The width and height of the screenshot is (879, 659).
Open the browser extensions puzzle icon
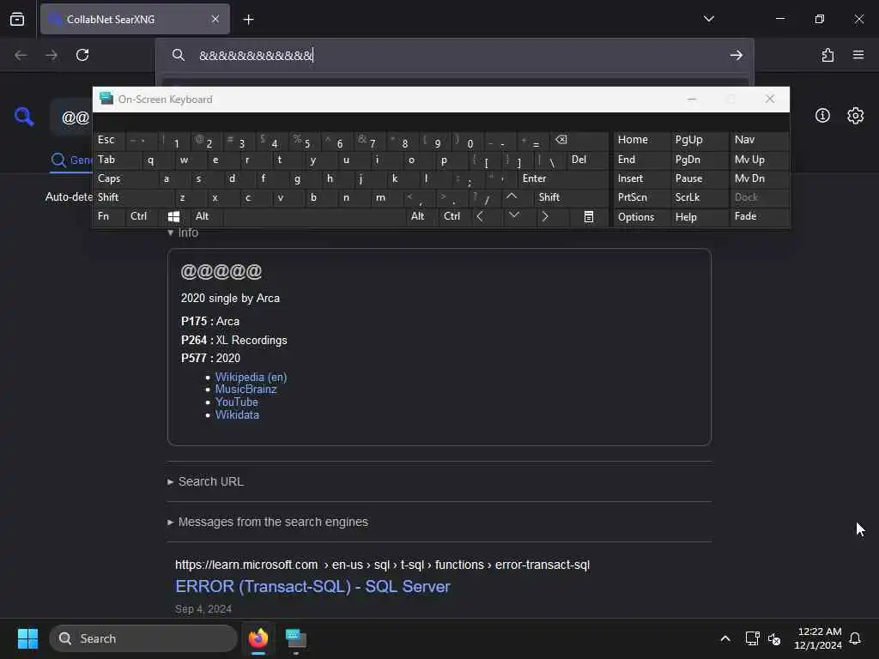pos(827,55)
